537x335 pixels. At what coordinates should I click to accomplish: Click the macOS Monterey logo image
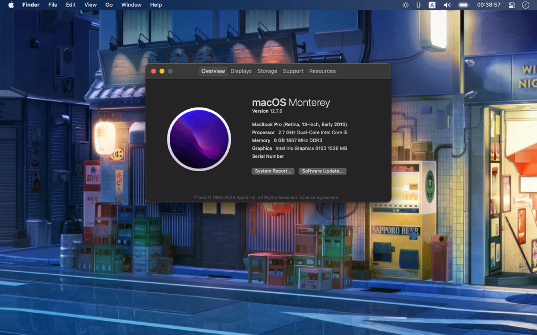click(x=199, y=139)
